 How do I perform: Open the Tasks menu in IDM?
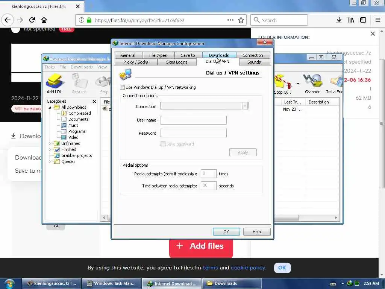[50, 67]
